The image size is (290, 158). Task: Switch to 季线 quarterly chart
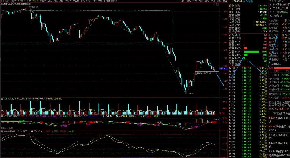tap(83, 1)
